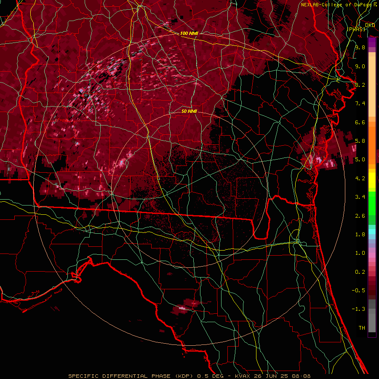Click the 1.0 value on the color scale

(x=360, y=253)
